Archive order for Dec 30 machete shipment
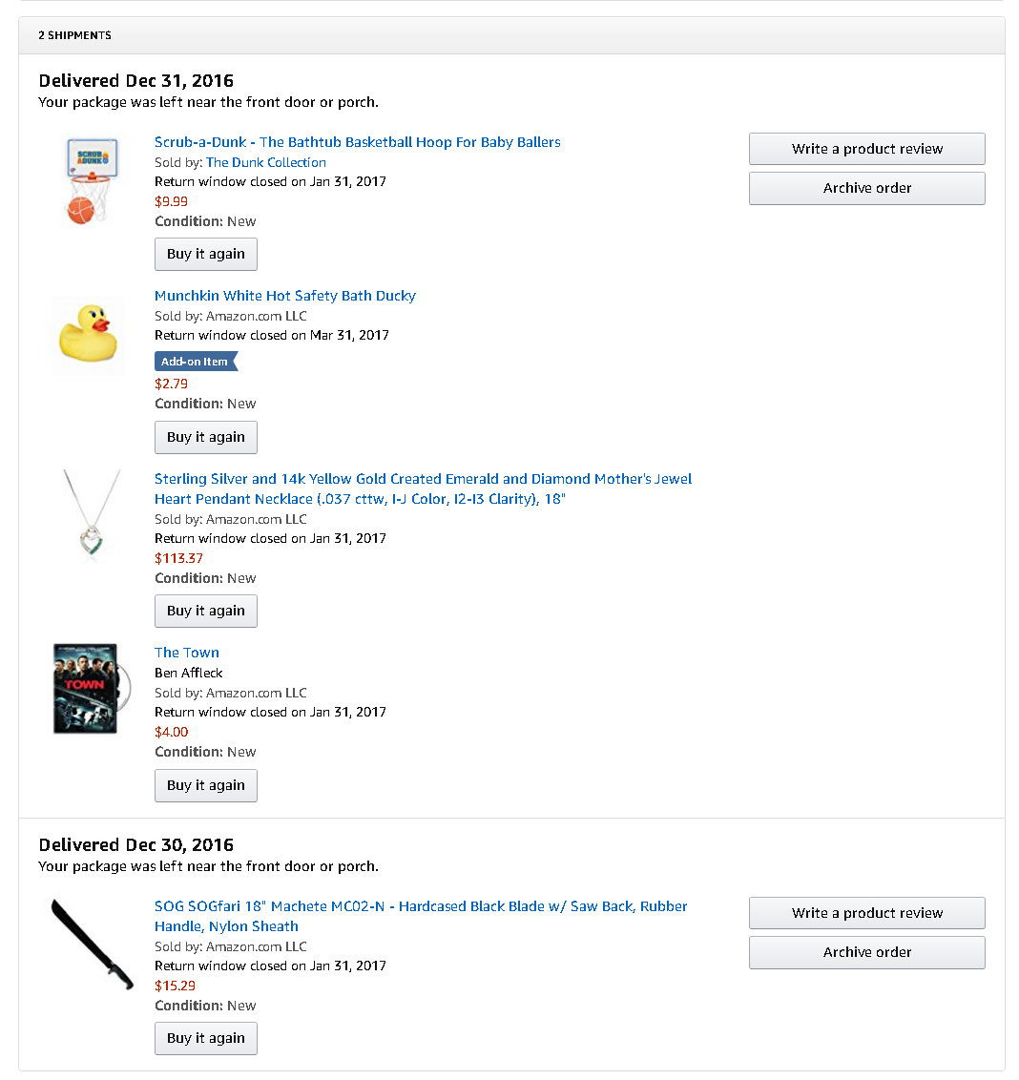Image resolution: width=1019 pixels, height=1080 pixels. (x=866, y=952)
